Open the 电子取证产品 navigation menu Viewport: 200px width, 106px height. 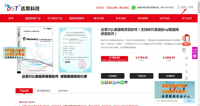55,18
